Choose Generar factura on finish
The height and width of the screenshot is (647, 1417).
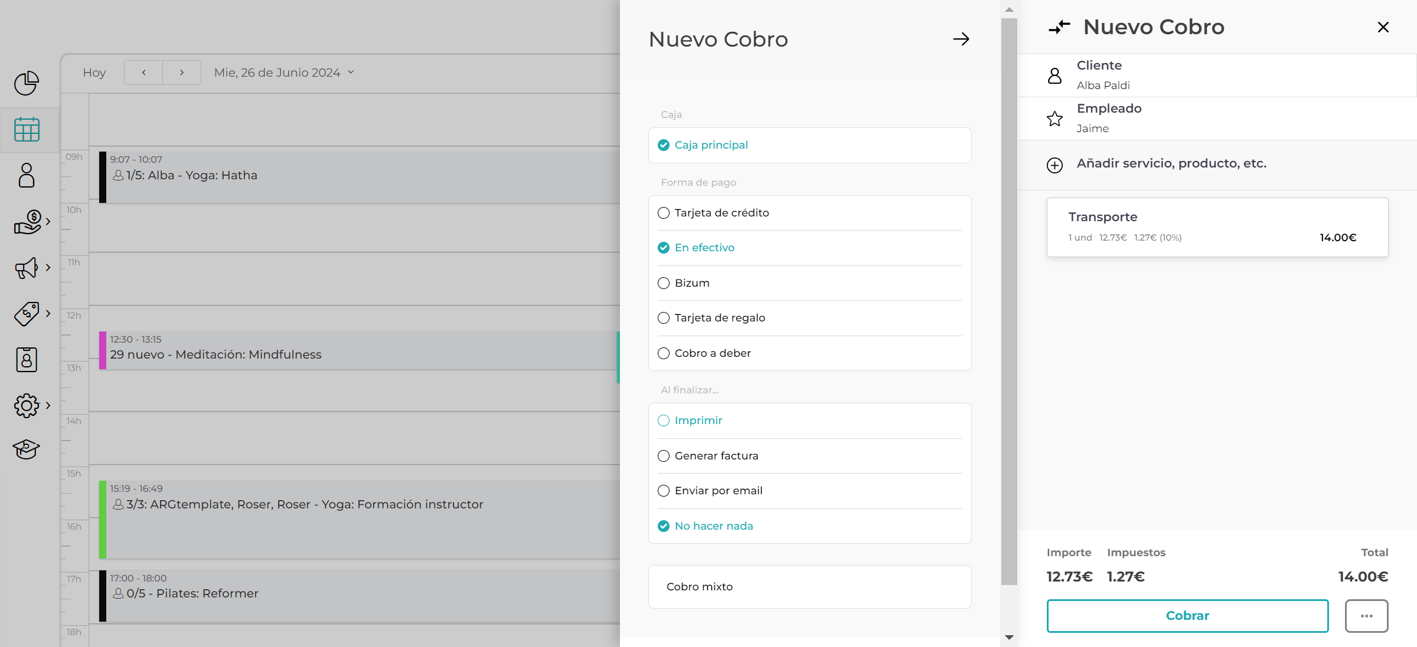[x=809, y=456]
